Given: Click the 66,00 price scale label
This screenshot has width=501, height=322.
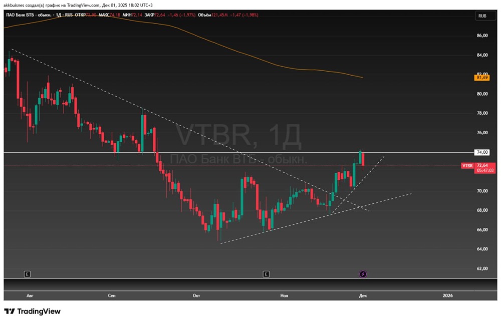Looking at the screenshot, I should 482,230.
